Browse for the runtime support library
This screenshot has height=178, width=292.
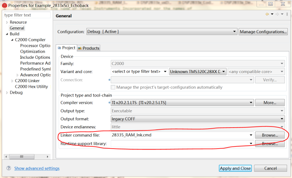point(270,143)
